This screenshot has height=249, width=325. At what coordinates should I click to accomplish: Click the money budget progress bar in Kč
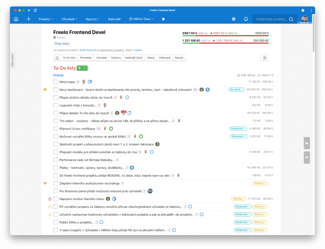click(x=225, y=43)
